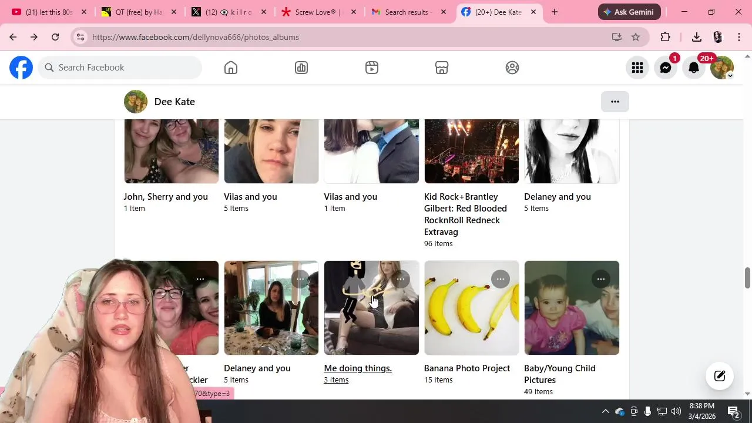This screenshot has width=752, height=423.
Task: Open the Banana Photo Project title link
Action: click(467, 368)
